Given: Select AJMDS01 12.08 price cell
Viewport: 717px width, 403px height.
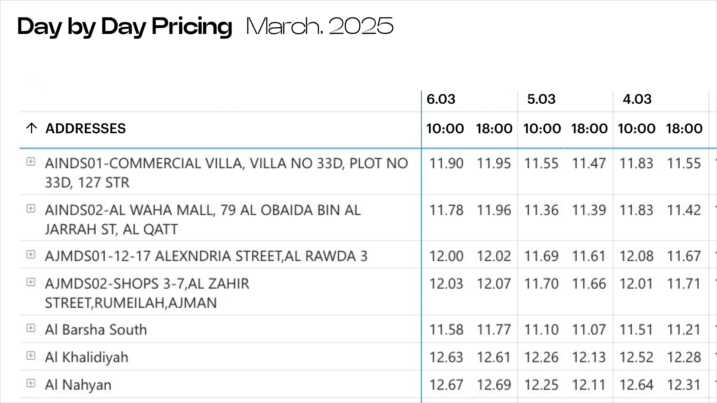Looking at the screenshot, I should click(636, 256).
